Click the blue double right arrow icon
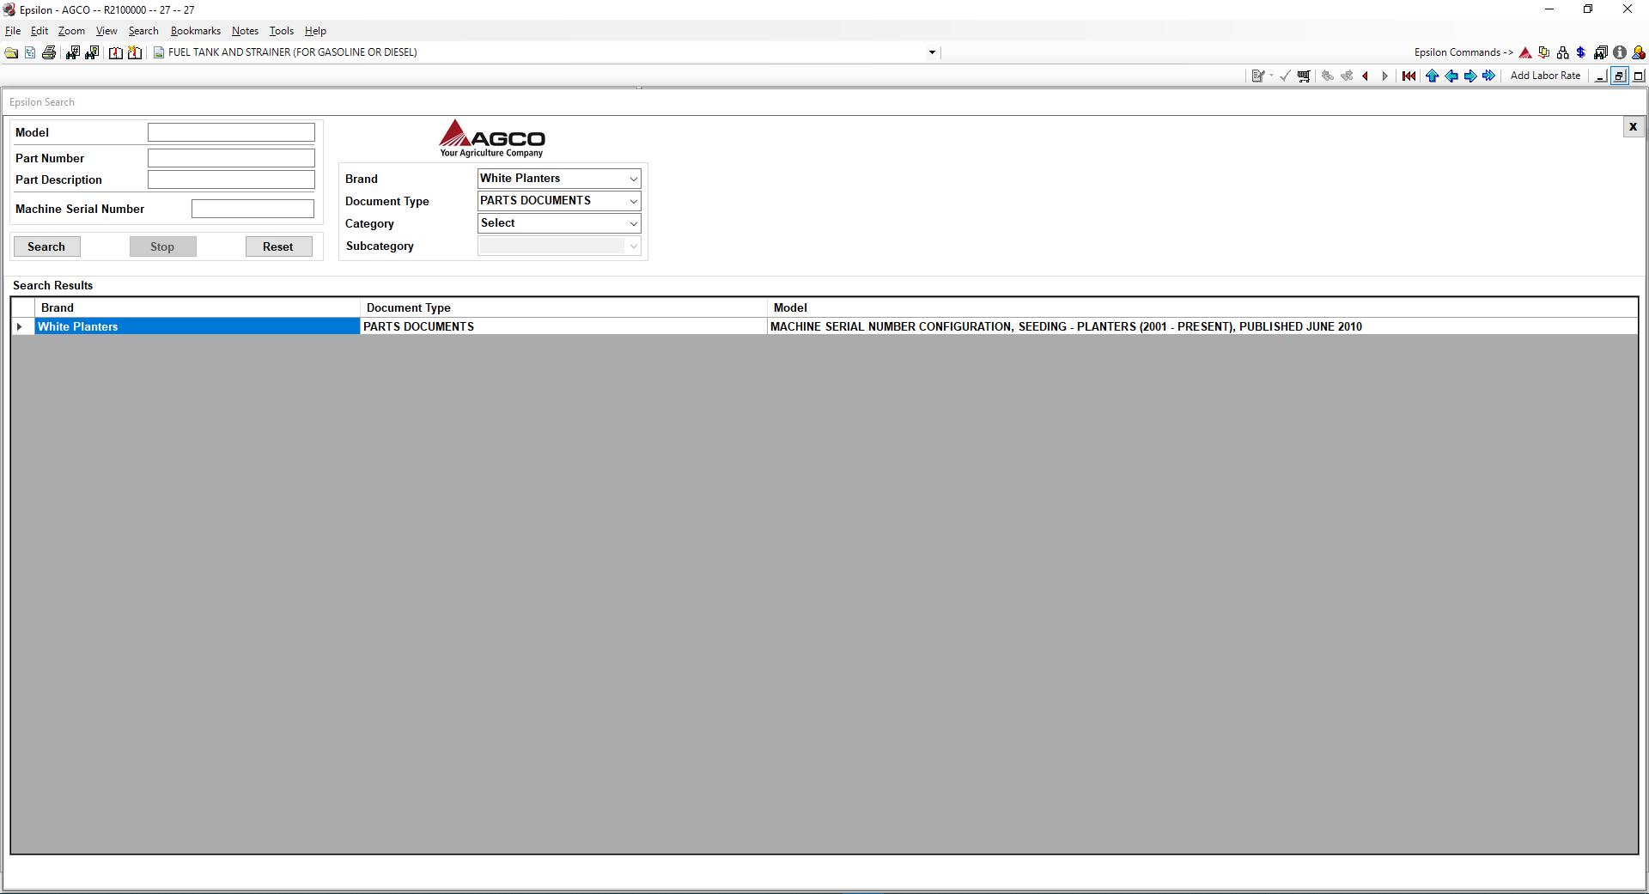This screenshot has width=1649, height=894. tap(1488, 76)
